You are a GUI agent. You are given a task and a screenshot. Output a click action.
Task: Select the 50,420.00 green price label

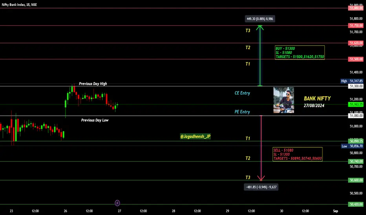pos(356,204)
